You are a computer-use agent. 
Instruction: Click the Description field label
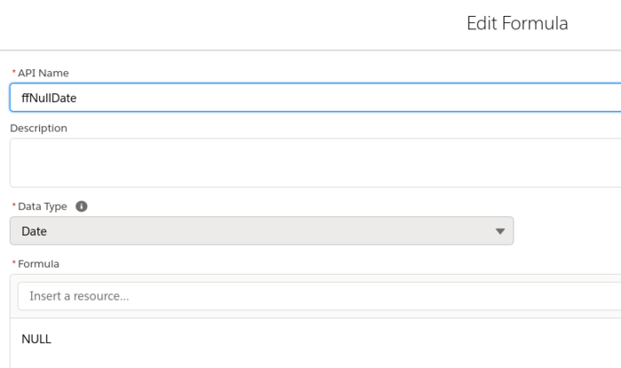[38, 128]
